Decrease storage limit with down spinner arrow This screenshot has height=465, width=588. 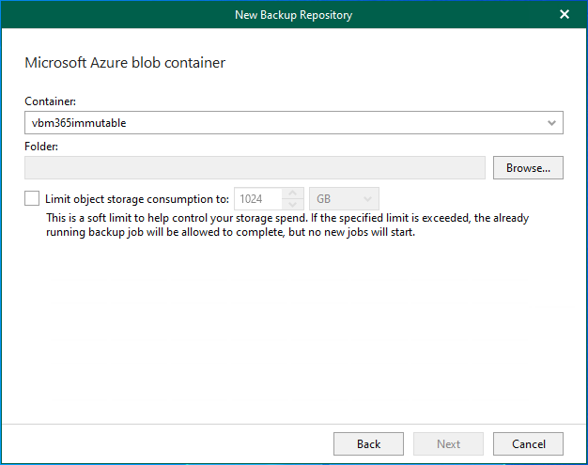click(x=294, y=205)
